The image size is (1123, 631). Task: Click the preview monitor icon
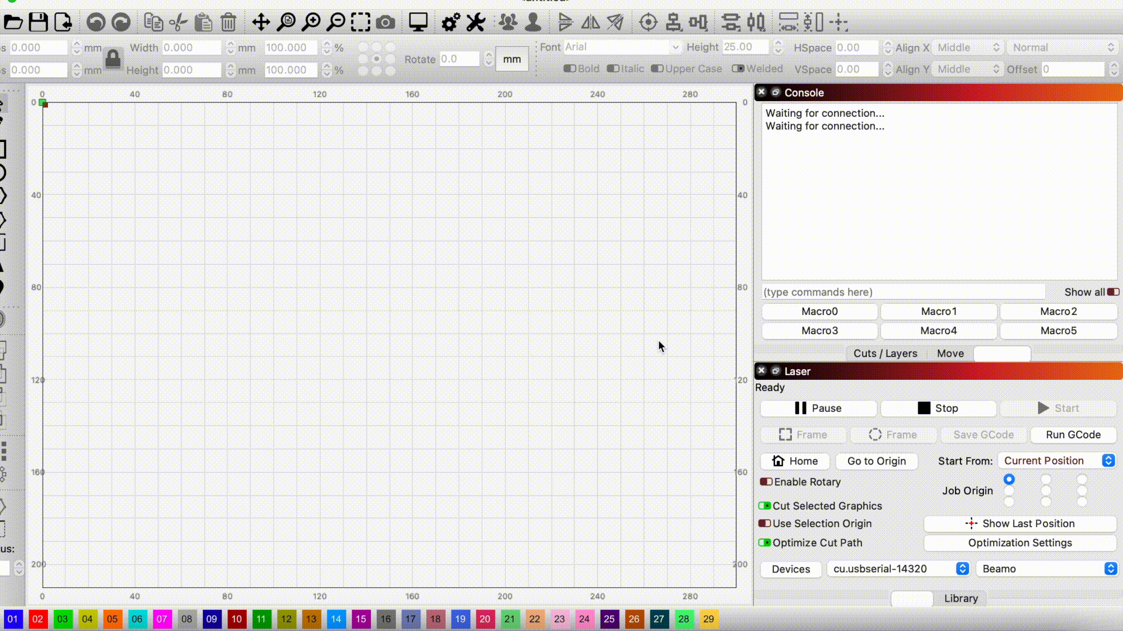point(418,22)
